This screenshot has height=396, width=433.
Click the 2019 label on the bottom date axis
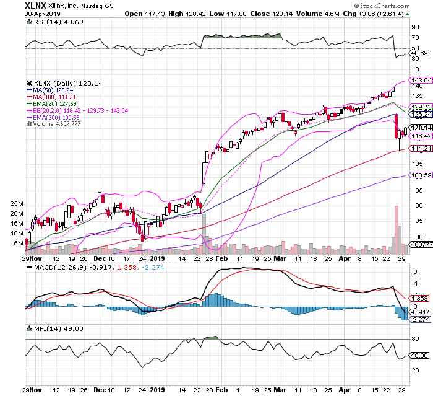[x=157, y=390]
